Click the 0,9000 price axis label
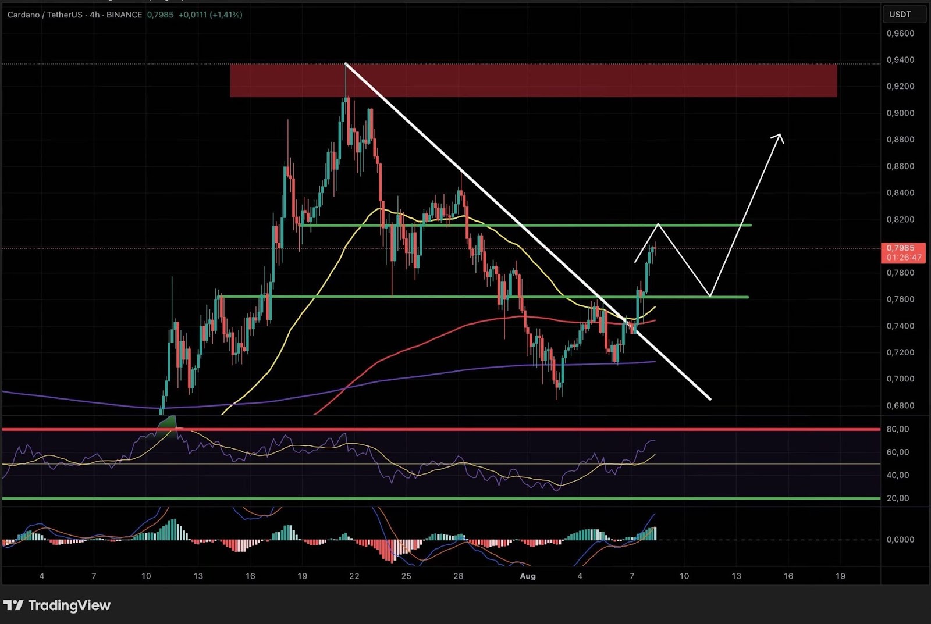Viewport: 931px width, 624px height. (x=900, y=113)
